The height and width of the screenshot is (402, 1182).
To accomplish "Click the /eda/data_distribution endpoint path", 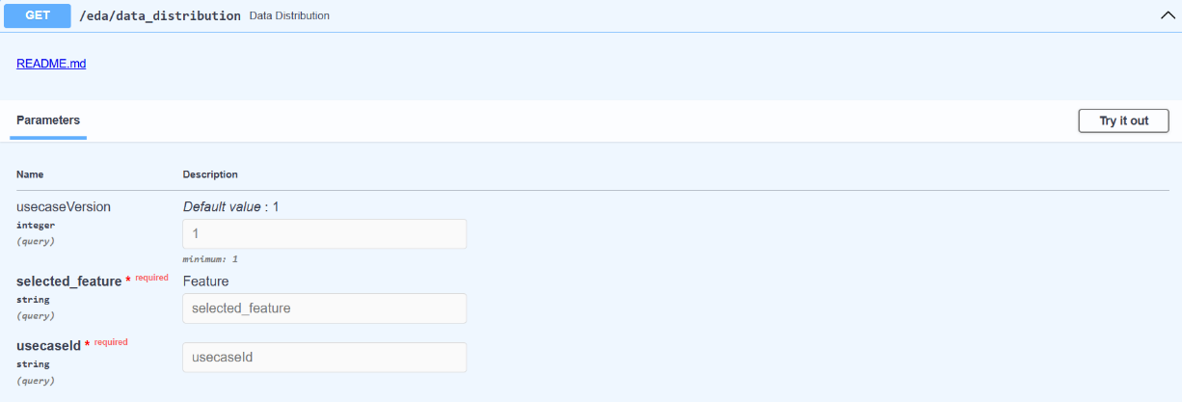I will coord(160,16).
